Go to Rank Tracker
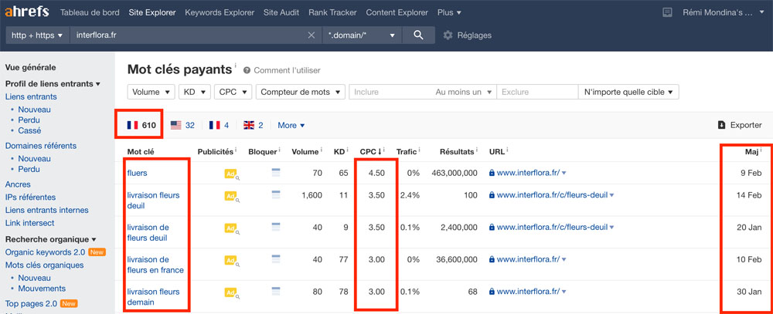 point(332,13)
